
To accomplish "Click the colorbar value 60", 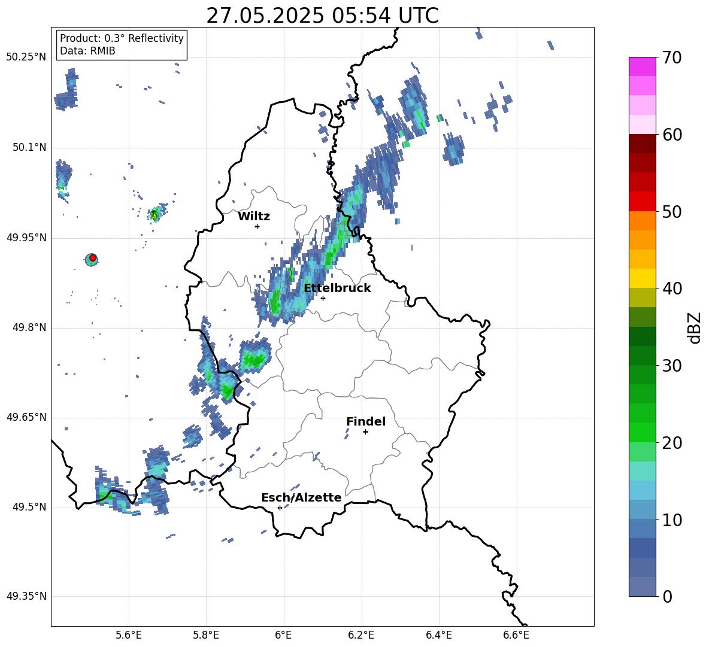I will coord(671,135).
